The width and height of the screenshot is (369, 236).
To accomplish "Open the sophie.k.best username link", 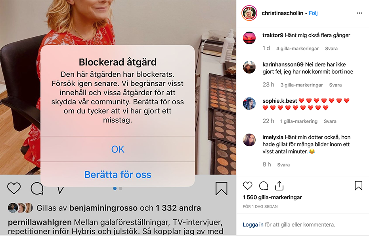I will (x=280, y=101).
